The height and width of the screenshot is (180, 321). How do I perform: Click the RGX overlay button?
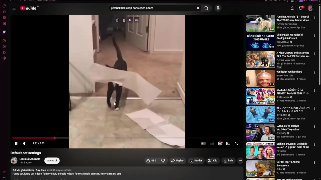click(136, 20)
